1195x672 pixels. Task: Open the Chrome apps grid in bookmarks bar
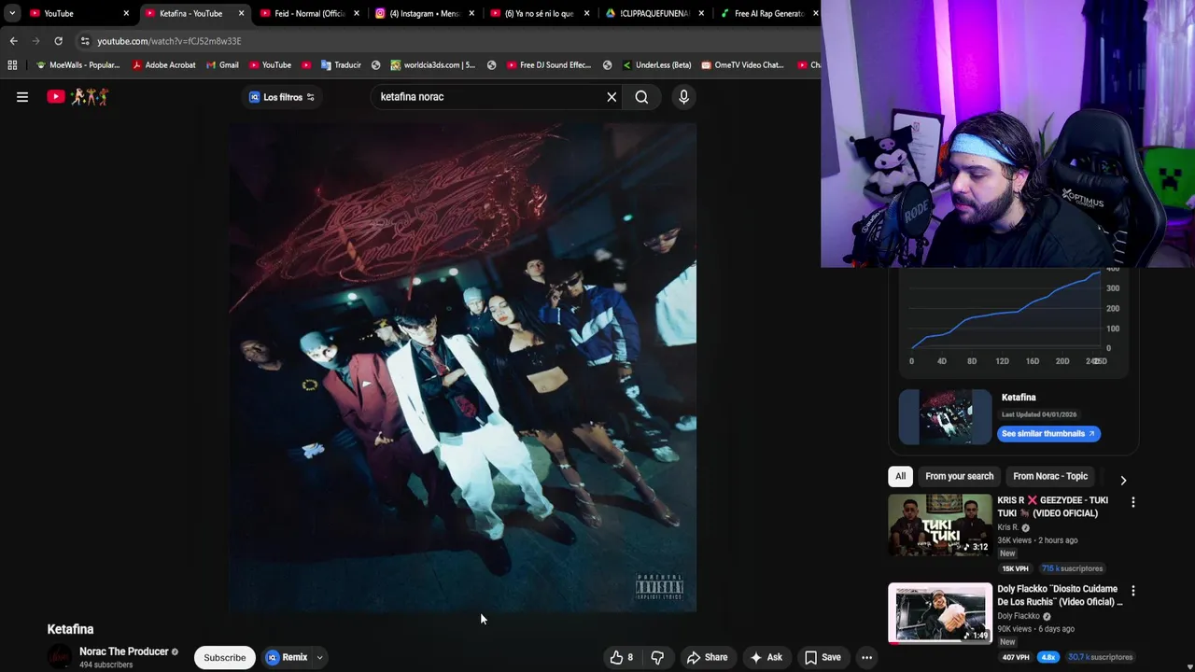click(12, 65)
